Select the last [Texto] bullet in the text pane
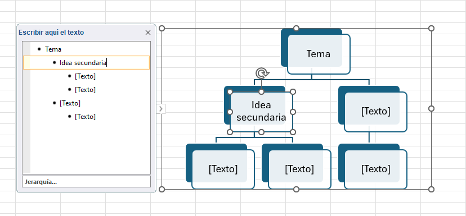466x216 pixels. 85,117
